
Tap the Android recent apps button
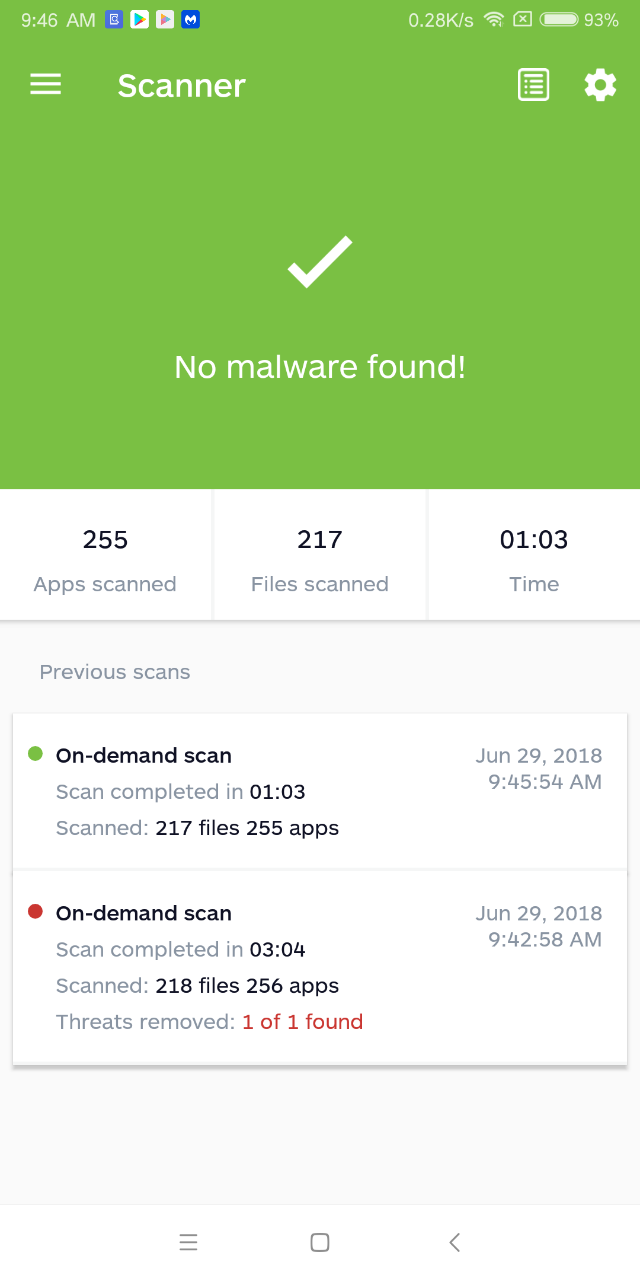(188, 1242)
